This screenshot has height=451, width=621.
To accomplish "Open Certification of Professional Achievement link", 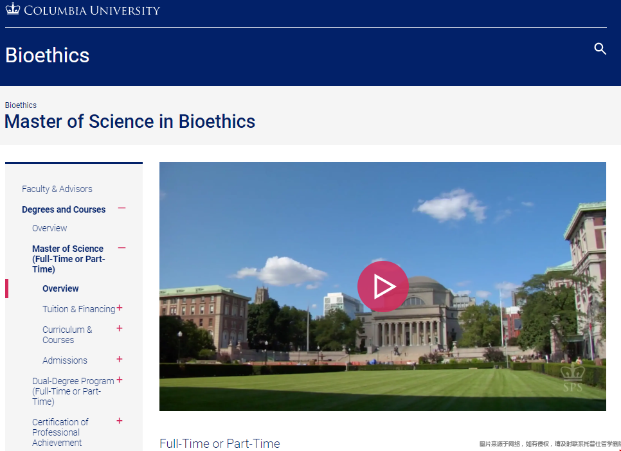I will pos(60,432).
